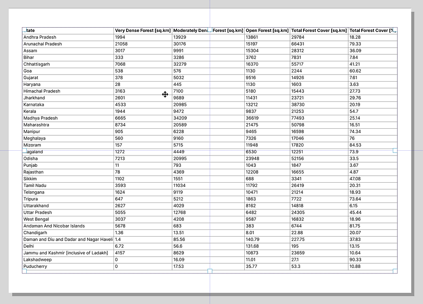The height and width of the screenshot is (304, 423).
Task: Click value 10873 in Jammu and Kashmir row
Action: coord(252,253)
